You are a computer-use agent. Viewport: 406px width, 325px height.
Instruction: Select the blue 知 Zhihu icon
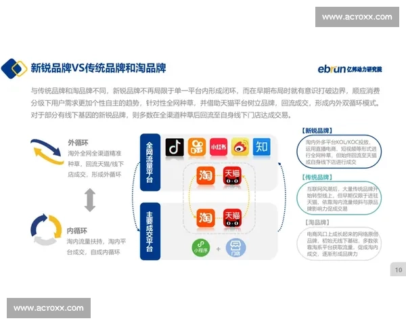point(261,147)
